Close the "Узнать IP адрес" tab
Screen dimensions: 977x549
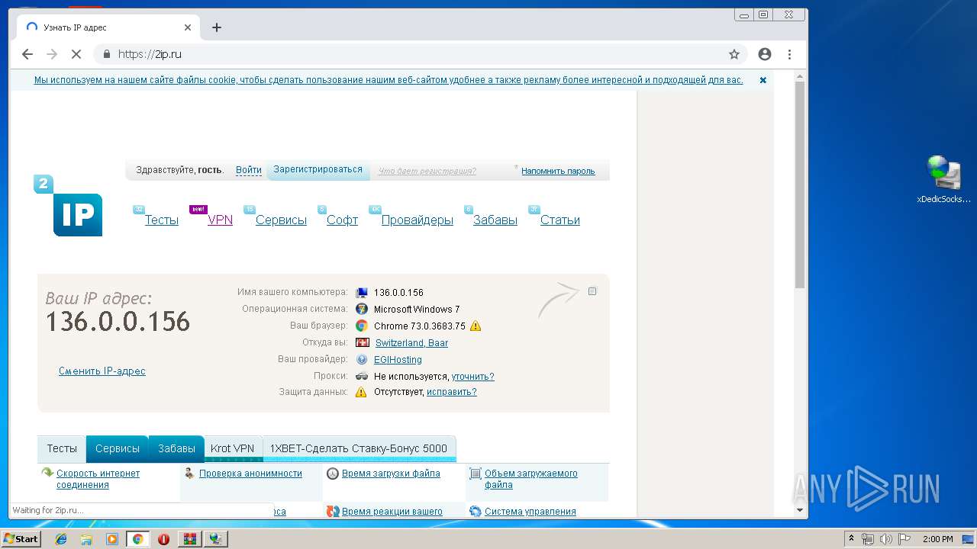click(188, 27)
